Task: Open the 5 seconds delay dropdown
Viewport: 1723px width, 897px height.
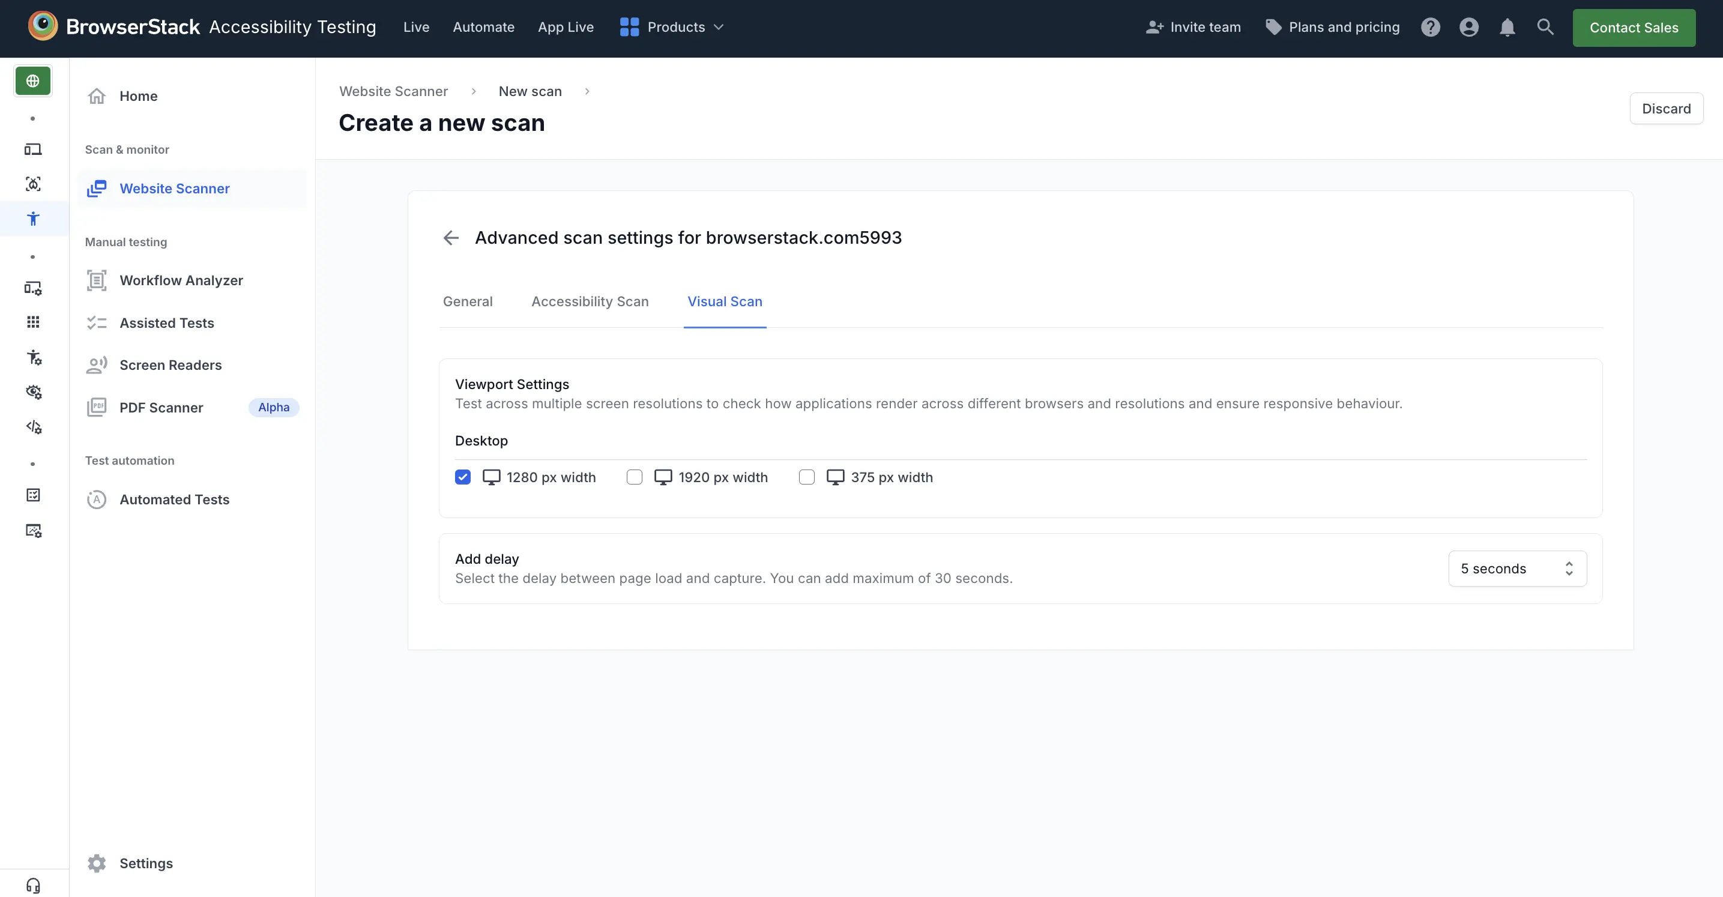Action: click(1516, 569)
